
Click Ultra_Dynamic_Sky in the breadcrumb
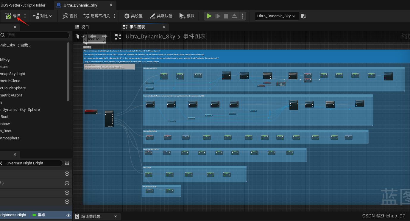coord(150,37)
